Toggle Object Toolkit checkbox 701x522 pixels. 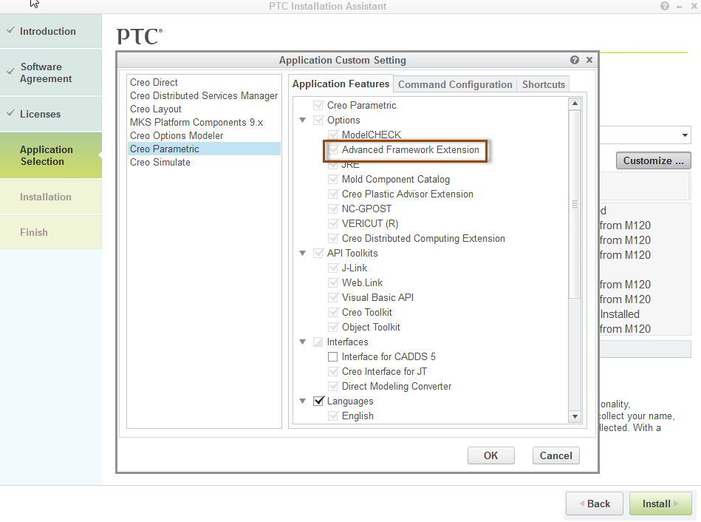pyautogui.click(x=332, y=327)
